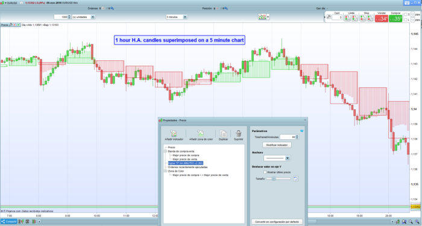Click the Suprimir trash icon

(x=238, y=133)
